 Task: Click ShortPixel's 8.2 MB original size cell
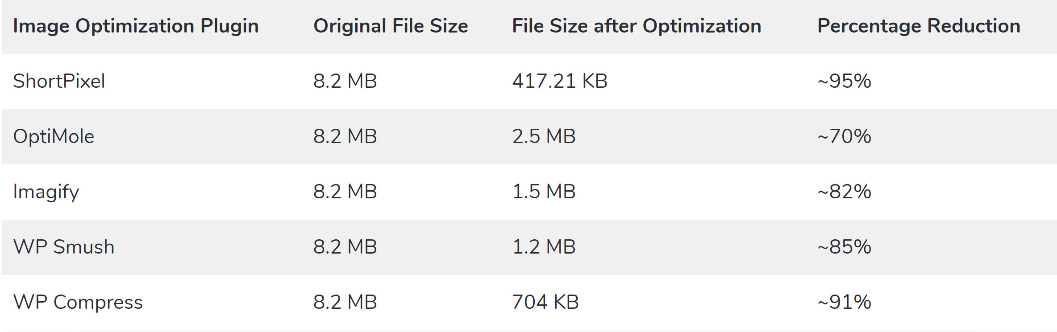(345, 81)
